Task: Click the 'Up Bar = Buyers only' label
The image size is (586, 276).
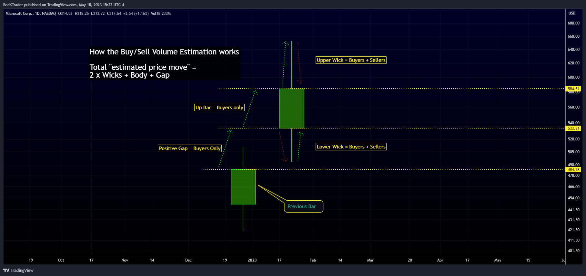Action: tap(219, 108)
